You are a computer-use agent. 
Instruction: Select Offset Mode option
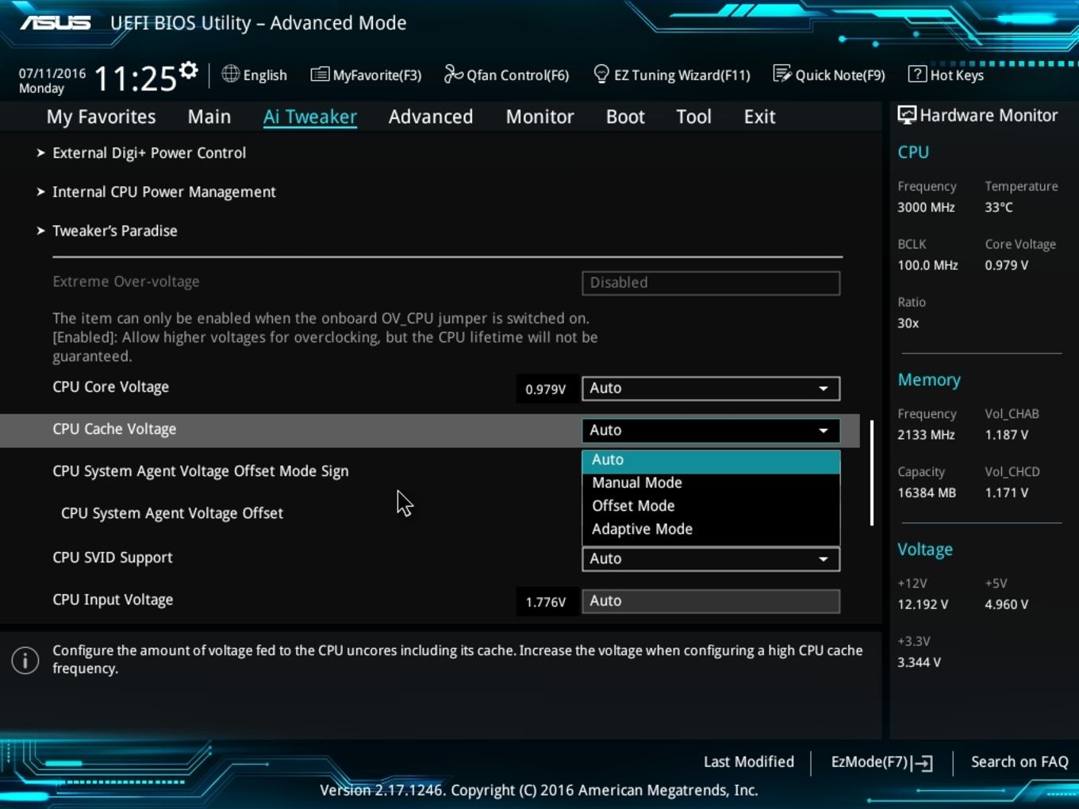tap(711, 505)
